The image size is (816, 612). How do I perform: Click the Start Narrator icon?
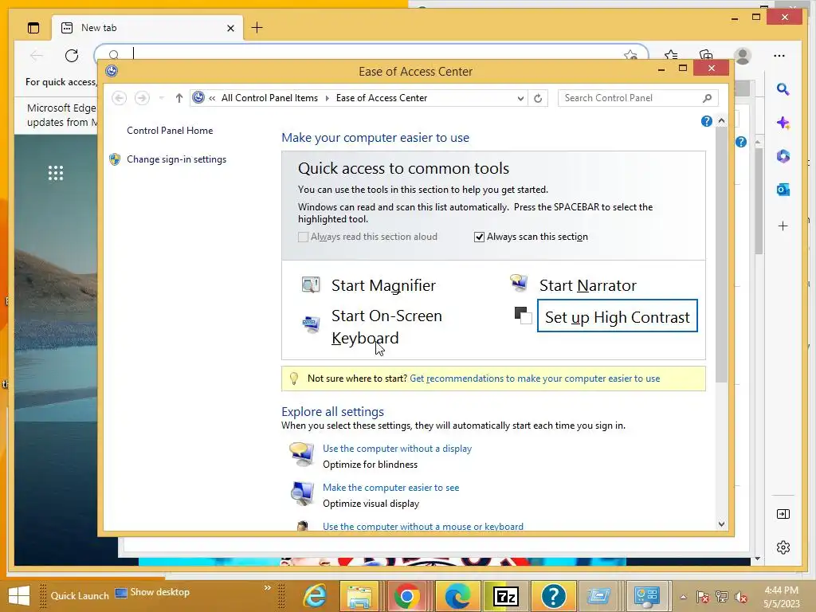point(519,283)
